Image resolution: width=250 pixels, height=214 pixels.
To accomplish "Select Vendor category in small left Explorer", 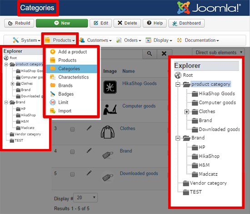I will [28, 134].
